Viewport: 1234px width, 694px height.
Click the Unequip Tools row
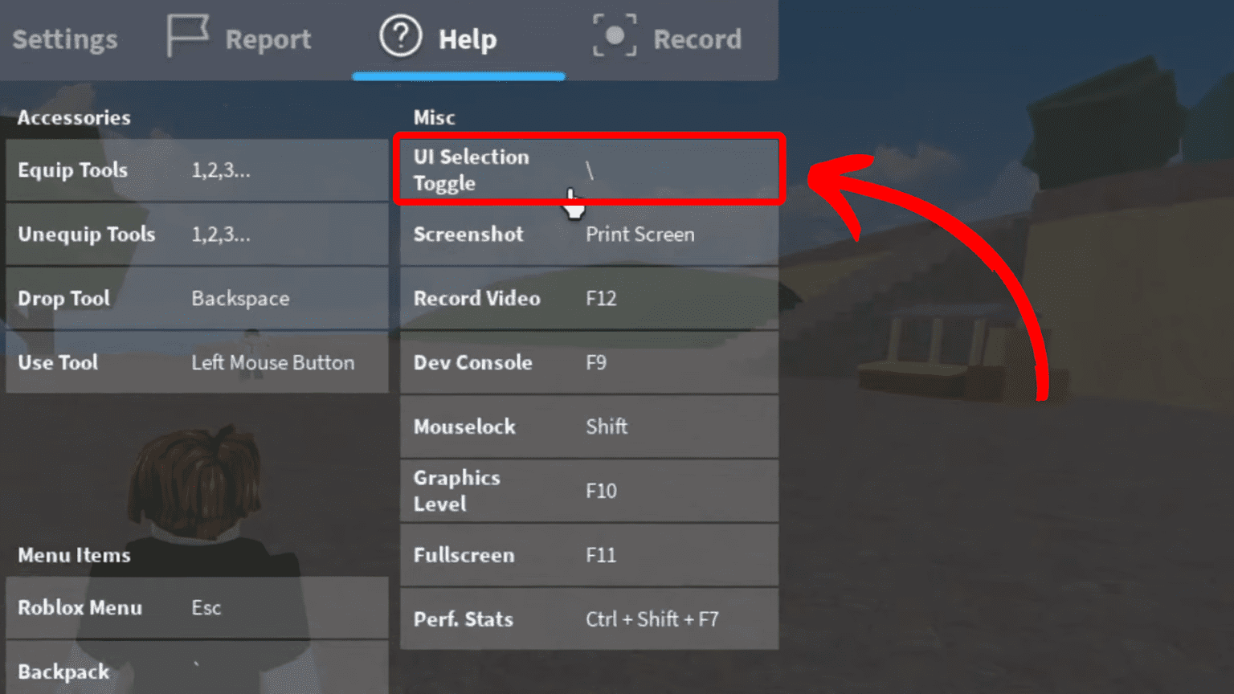pyautogui.click(x=197, y=234)
